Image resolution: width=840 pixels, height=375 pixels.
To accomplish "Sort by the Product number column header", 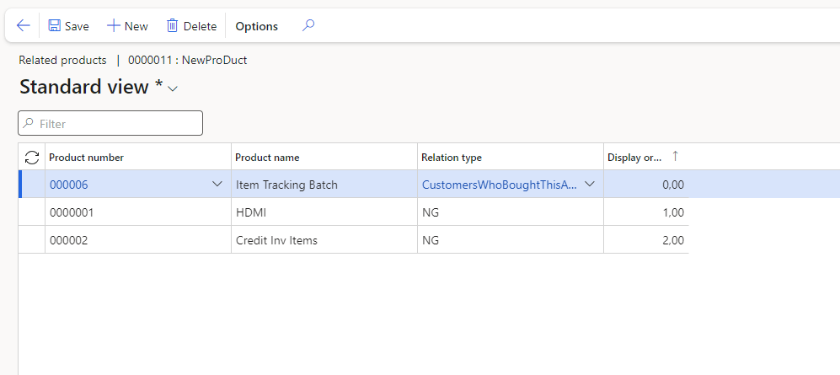I will pos(87,158).
